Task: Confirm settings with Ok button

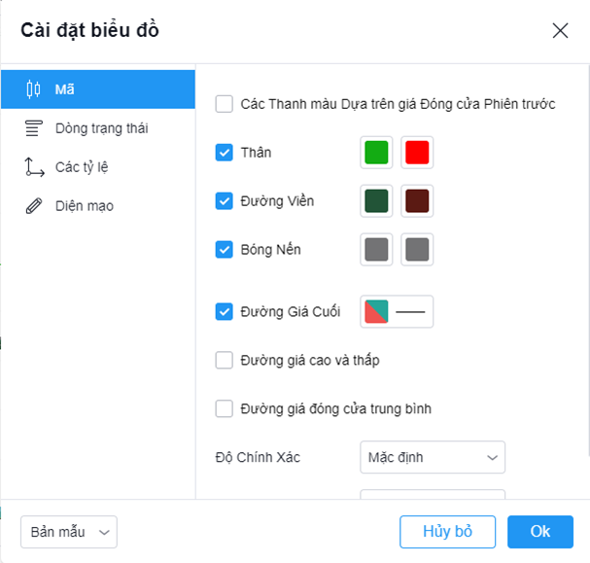Action: click(540, 532)
